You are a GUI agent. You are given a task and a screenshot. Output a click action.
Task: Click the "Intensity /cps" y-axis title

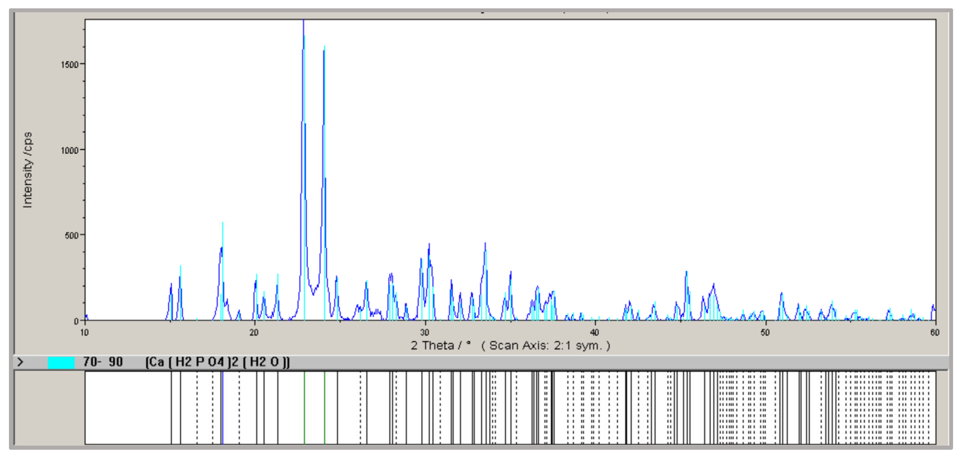click(28, 170)
